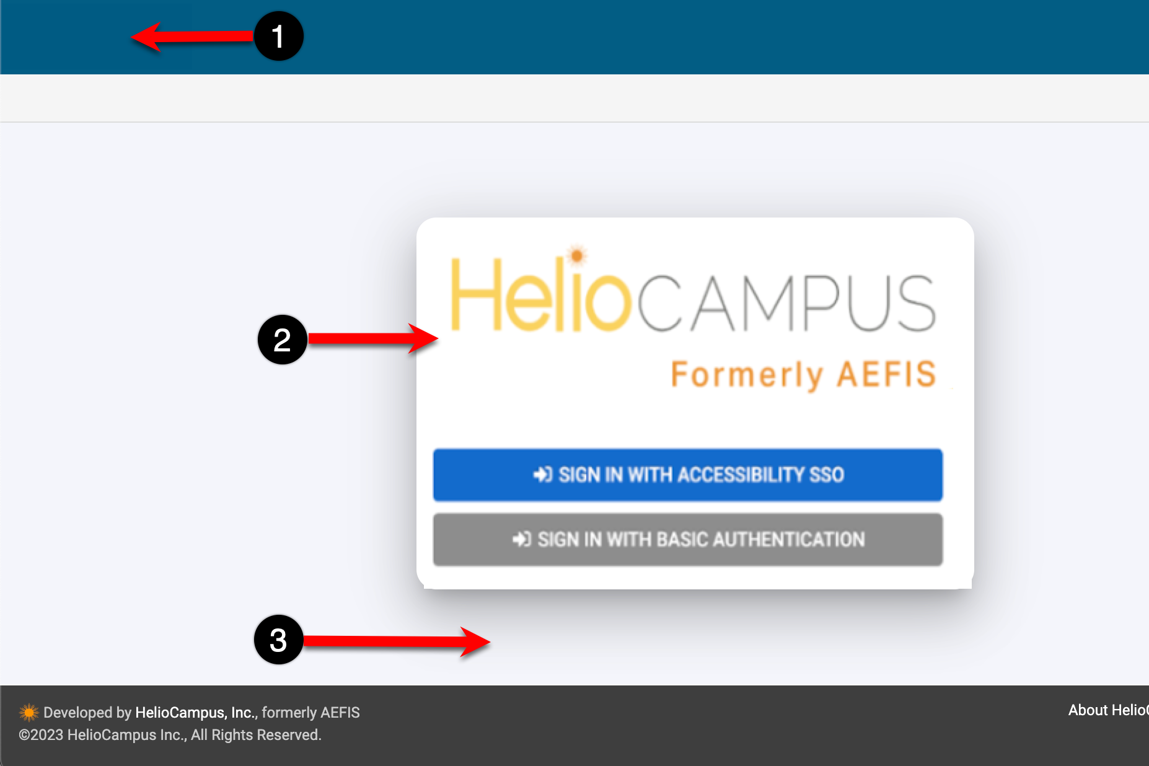
Task: Click the black circle numbered 2
Action: click(282, 340)
